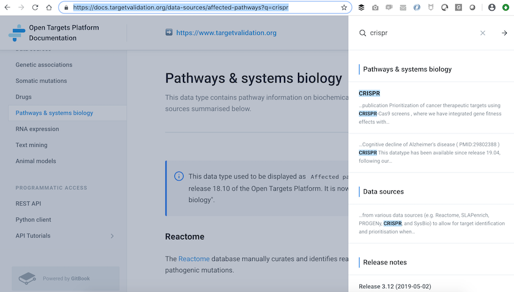This screenshot has height=292, width=514.
Task: Open the Cognitive decline of Alzheimer's result
Action: [x=431, y=152]
